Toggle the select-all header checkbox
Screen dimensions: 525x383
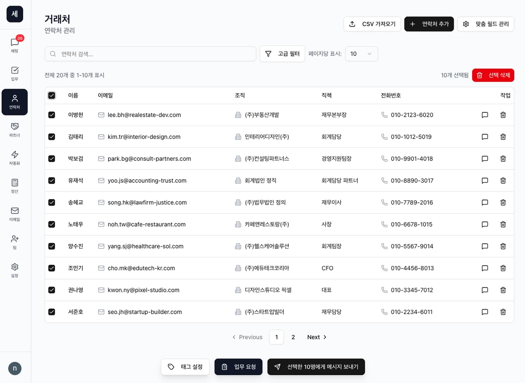pyautogui.click(x=52, y=95)
